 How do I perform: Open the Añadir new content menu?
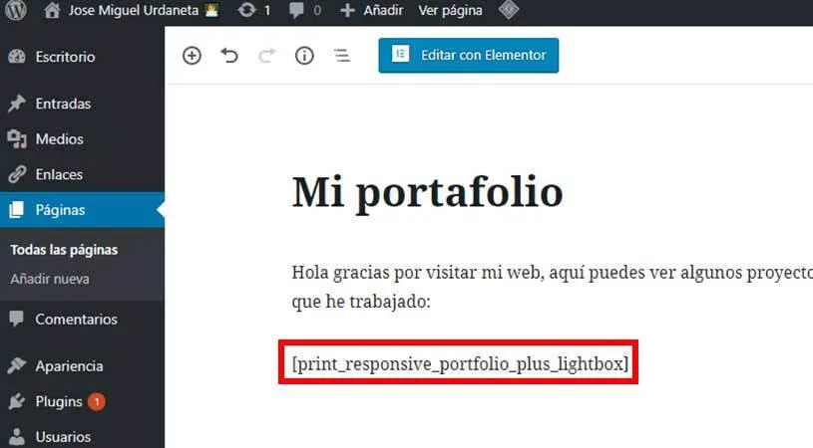(371, 10)
